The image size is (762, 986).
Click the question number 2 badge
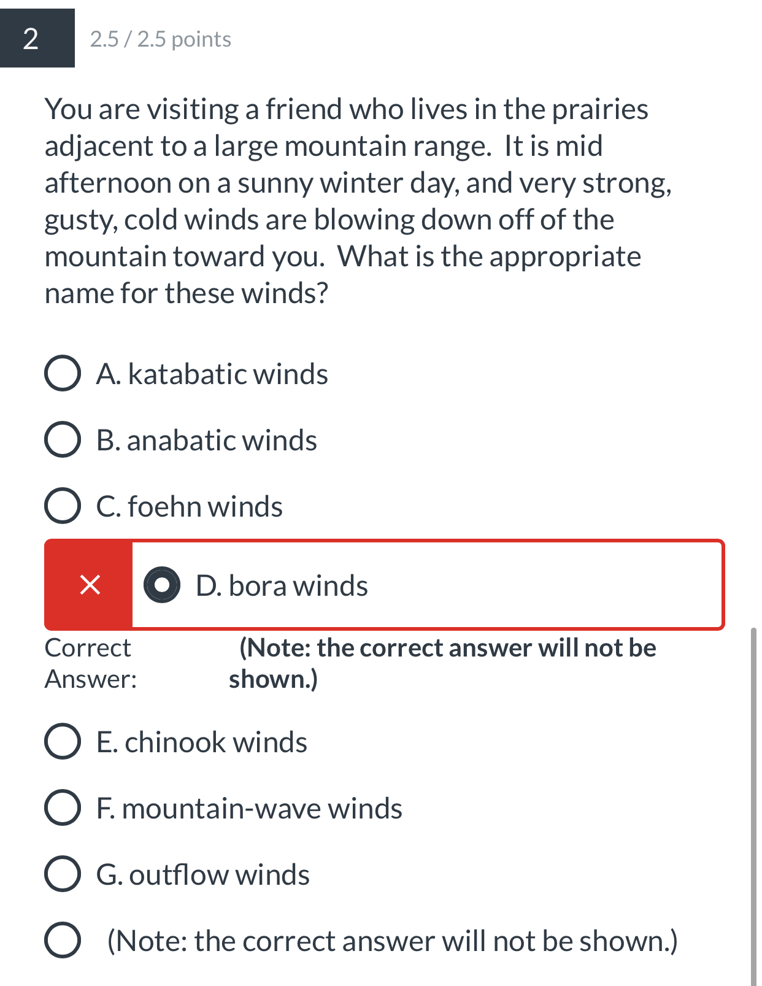click(32, 39)
